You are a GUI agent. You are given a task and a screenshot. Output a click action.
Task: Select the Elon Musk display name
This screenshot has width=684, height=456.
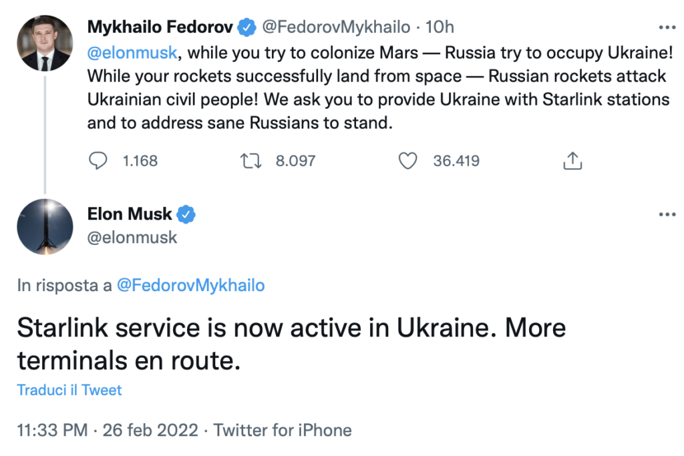[x=130, y=214]
